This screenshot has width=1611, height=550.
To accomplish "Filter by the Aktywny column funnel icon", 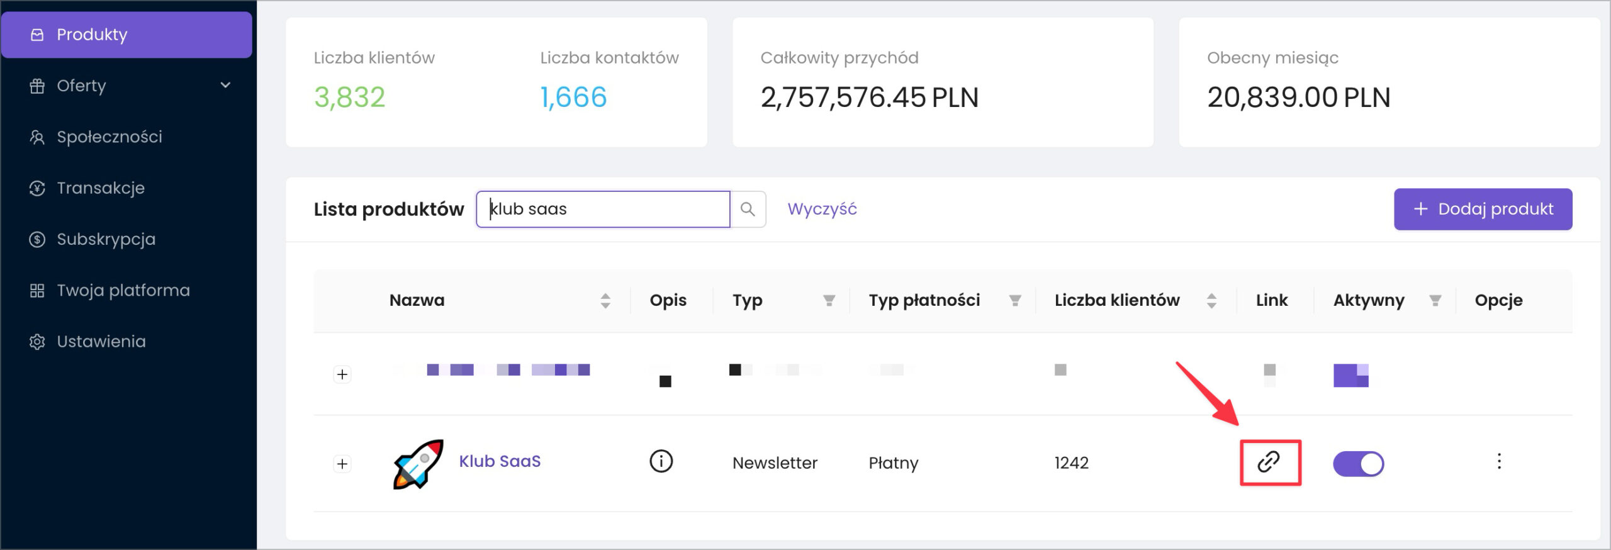I will (1435, 301).
